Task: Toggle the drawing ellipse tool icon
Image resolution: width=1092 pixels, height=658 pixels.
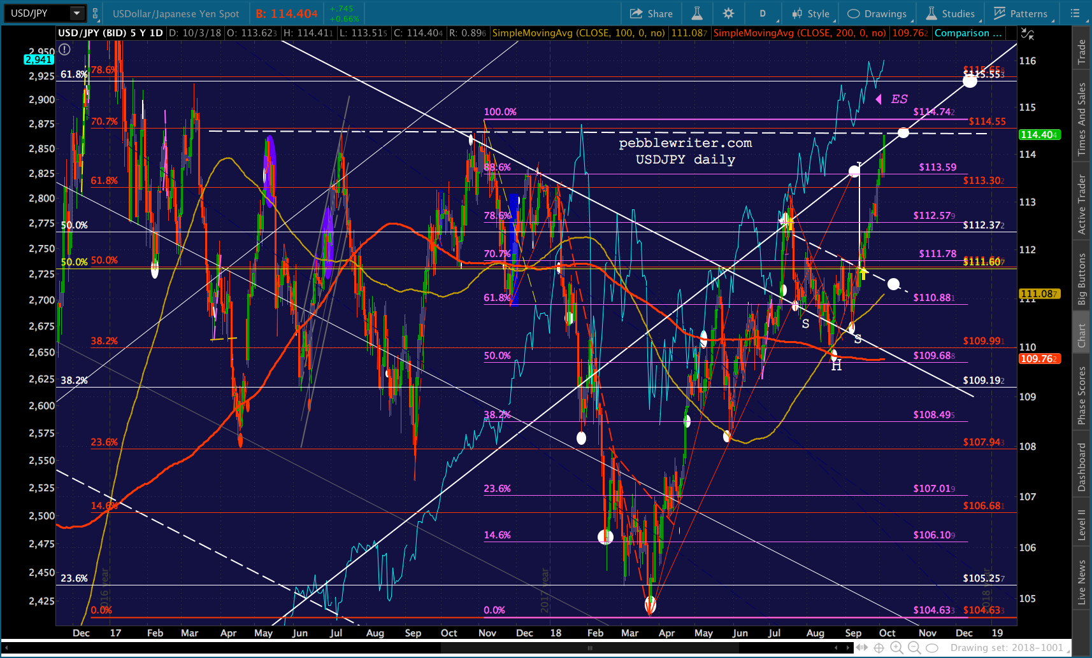Action: [x=932, y=648]
